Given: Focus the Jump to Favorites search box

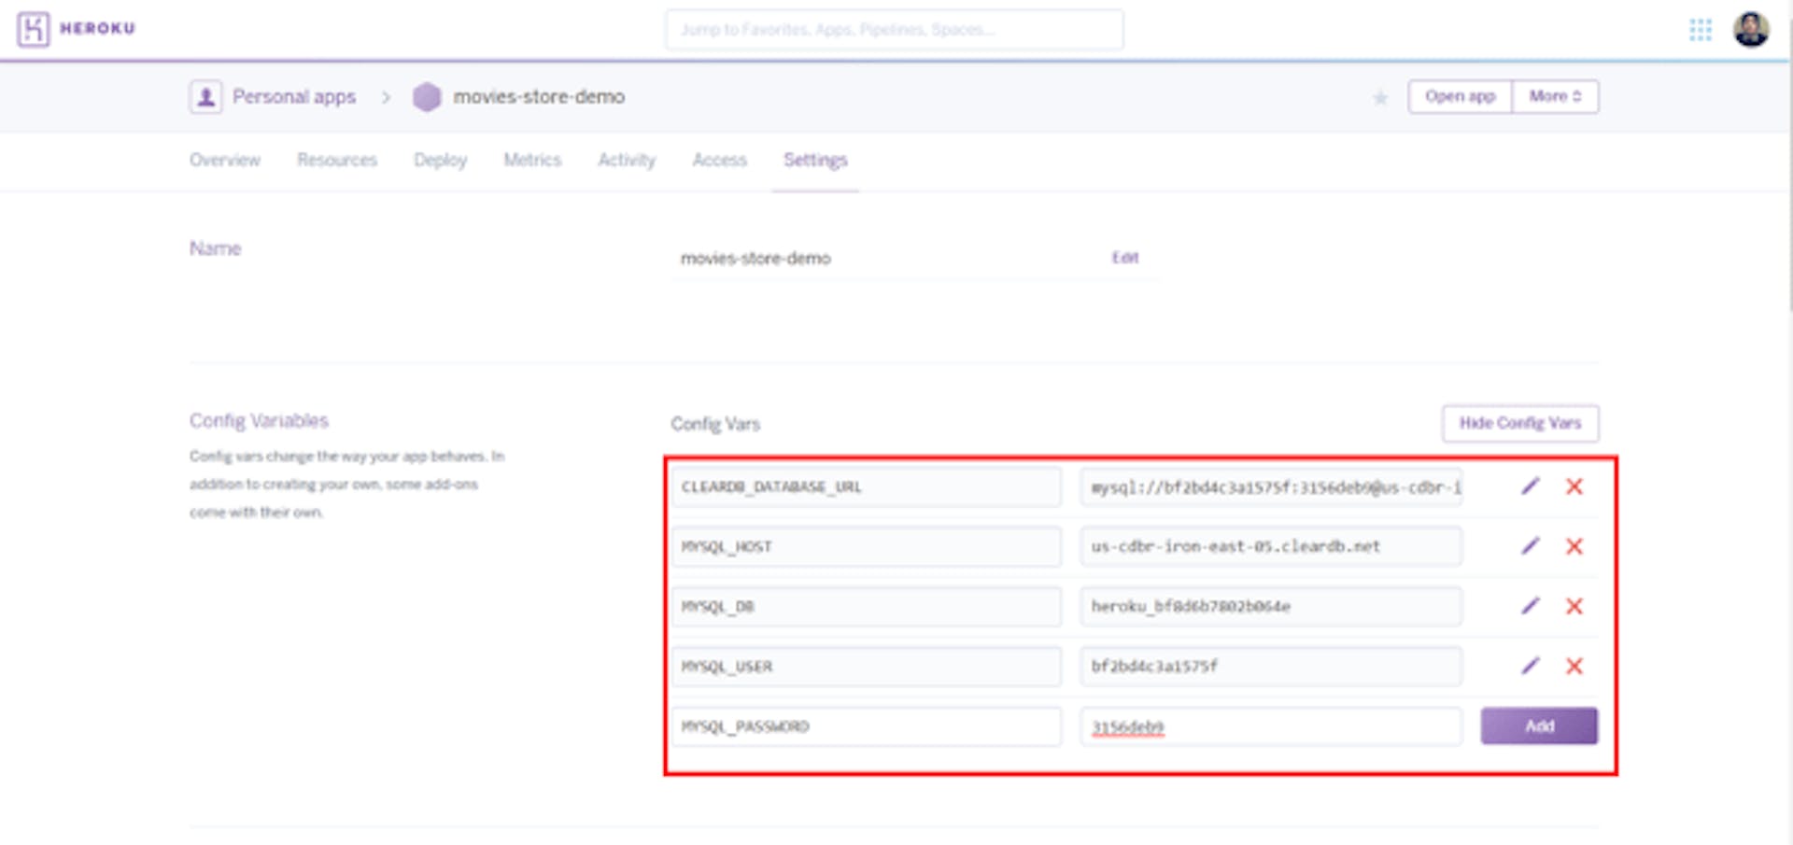Looking at the screenshot, I should [x=894, y=29].
